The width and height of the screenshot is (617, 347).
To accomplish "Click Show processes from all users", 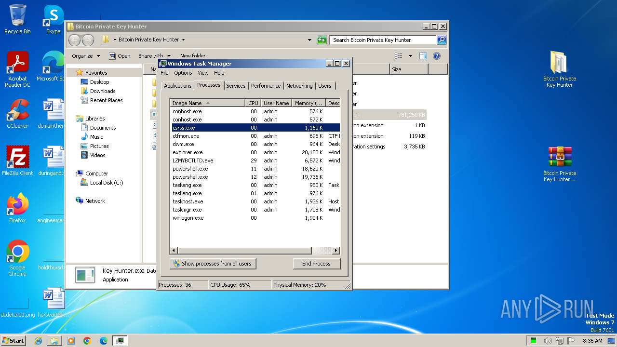I will 213,264.
